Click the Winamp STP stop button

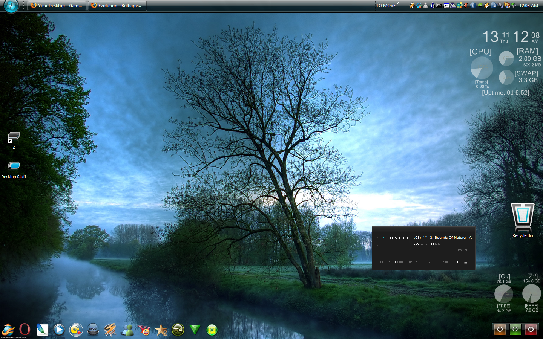[x=409, y=262]
